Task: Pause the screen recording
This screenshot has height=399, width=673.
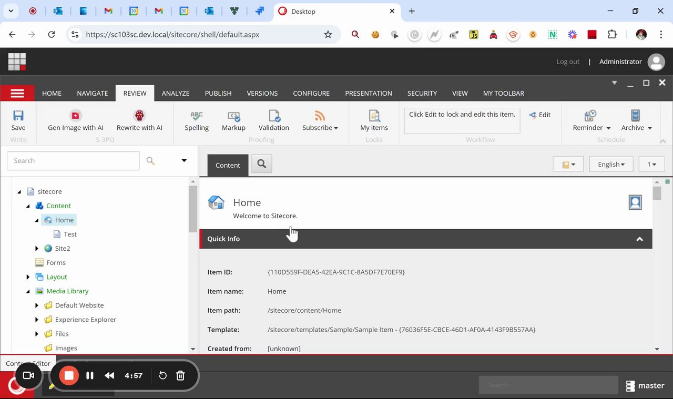Action: click(x=90, y=375)
